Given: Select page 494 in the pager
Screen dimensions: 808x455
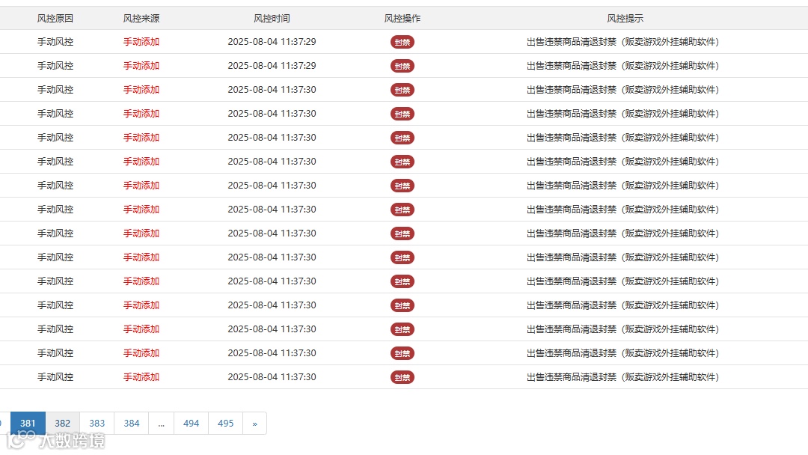Looking at the screenshot, I should 192,423.
